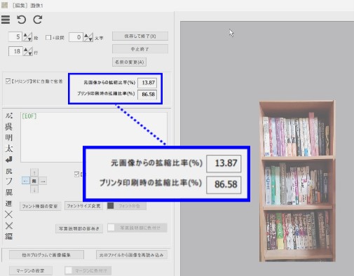Click the 太 bold character icon

pyautogui.click(x=9, y=149)
